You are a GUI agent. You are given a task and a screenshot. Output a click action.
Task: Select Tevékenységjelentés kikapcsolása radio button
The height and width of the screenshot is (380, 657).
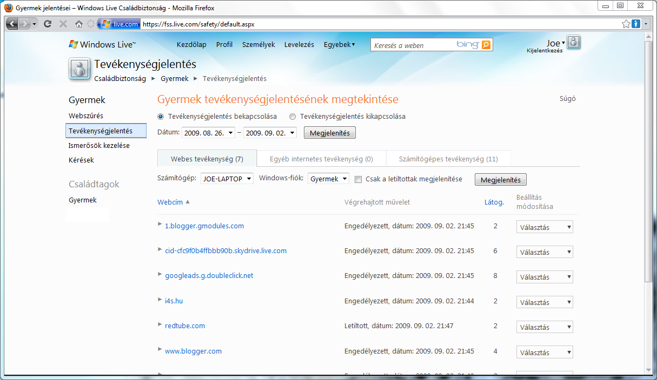click(293, 116)
